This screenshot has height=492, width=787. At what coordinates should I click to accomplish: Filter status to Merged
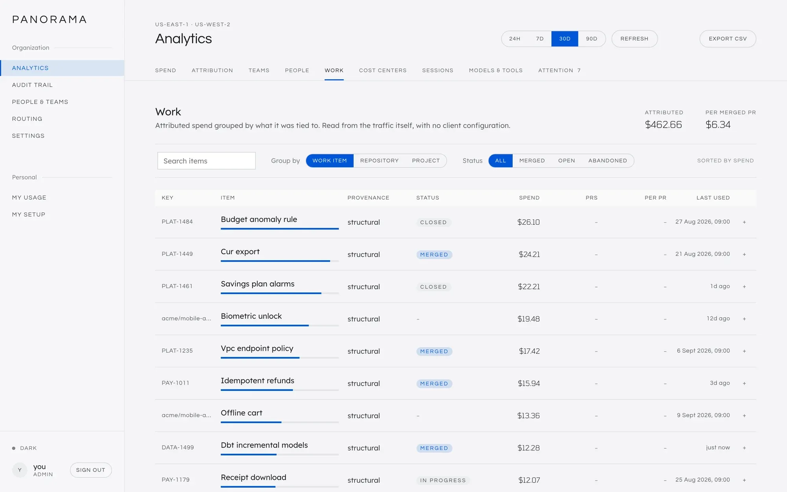tap(532, 161)
